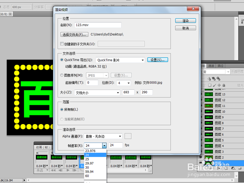Close the document tab with X icon
244x183 pixels.
[10, 14]
